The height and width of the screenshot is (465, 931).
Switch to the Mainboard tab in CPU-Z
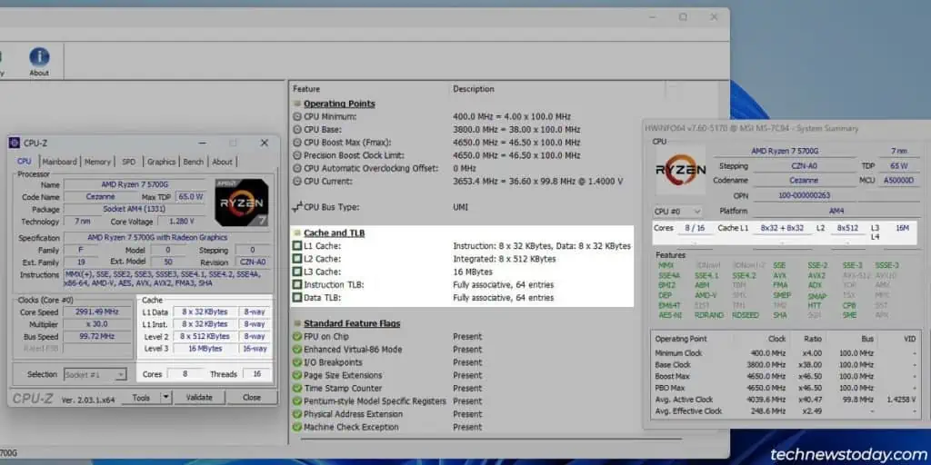tap(59, 162)
